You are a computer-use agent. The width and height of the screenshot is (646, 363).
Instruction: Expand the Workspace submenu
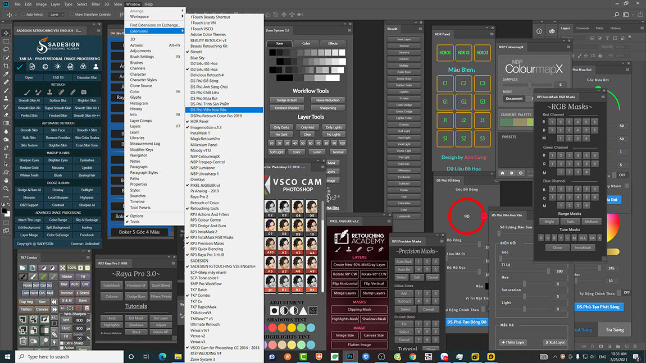pyautogui.click(x=155, y=17)
